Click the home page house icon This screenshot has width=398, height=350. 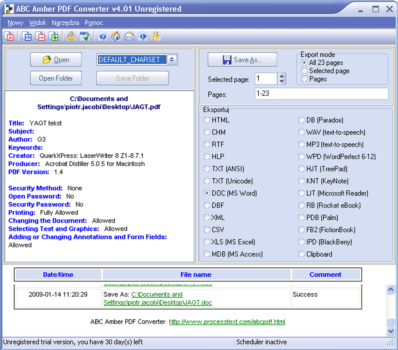[x=116, y=36]
